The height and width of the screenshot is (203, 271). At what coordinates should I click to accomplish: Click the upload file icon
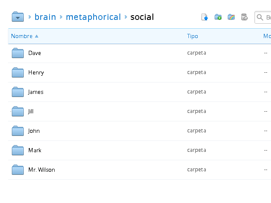pyautogui.click(x=205, y=17)
